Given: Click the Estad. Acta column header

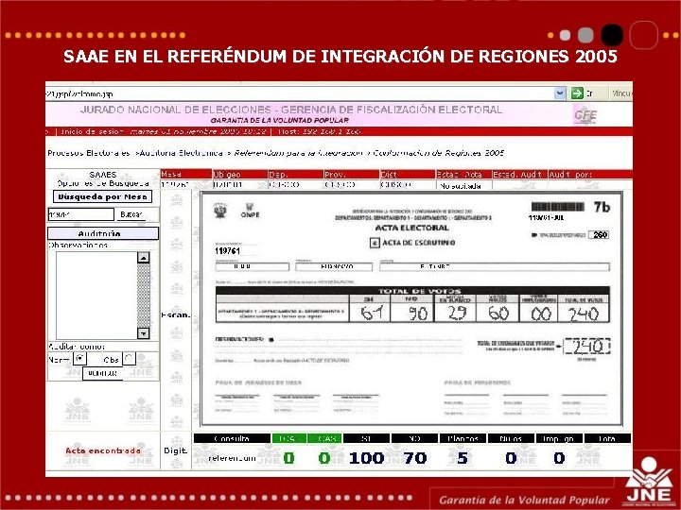Looking at the screenshot, I should [463, 174].
